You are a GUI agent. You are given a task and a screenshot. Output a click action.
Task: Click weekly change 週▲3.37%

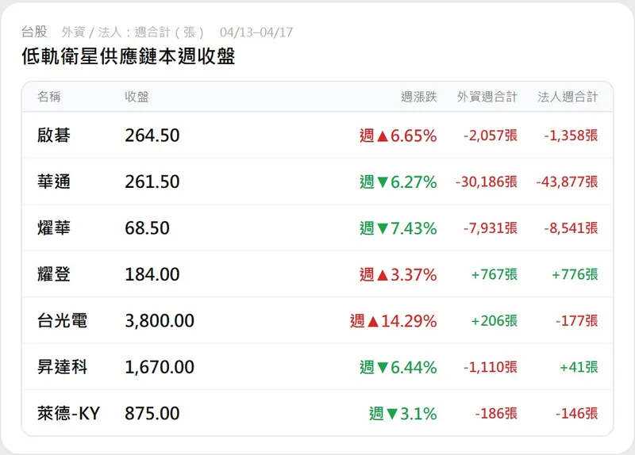398,275
